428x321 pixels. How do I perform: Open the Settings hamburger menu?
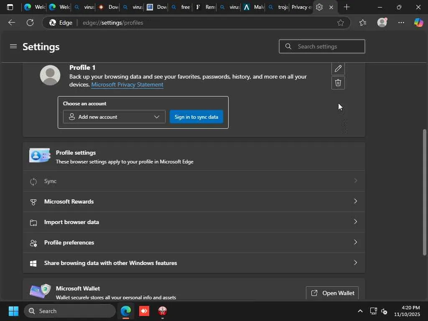[x=13, y=46]
